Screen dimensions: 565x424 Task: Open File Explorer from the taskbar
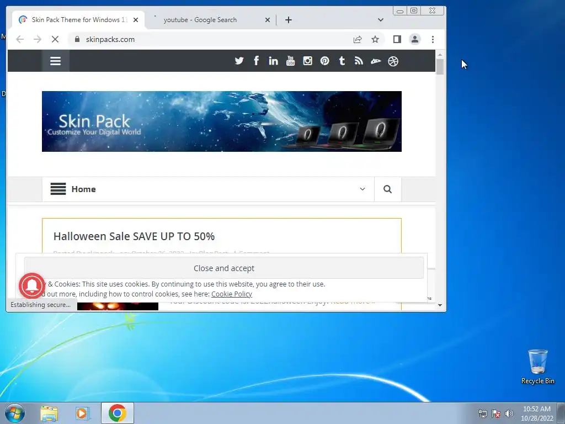[49, 414]
